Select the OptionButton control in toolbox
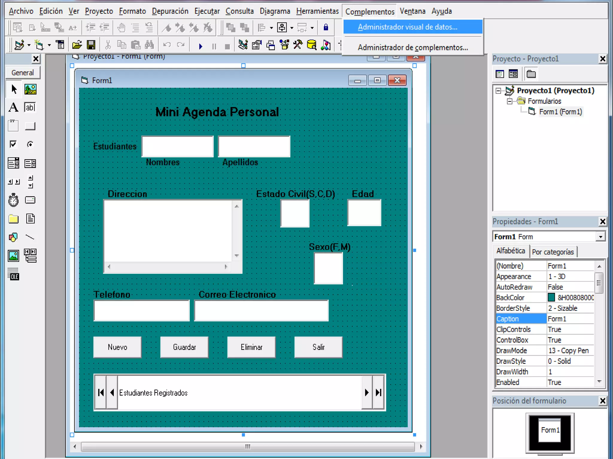 coord(30,144)
